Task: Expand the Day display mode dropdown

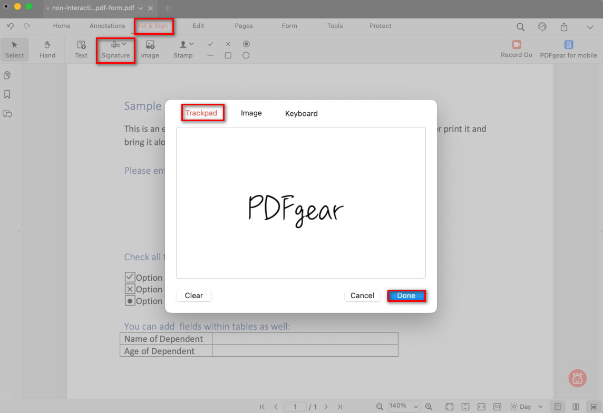Action: tap(540, 407)
